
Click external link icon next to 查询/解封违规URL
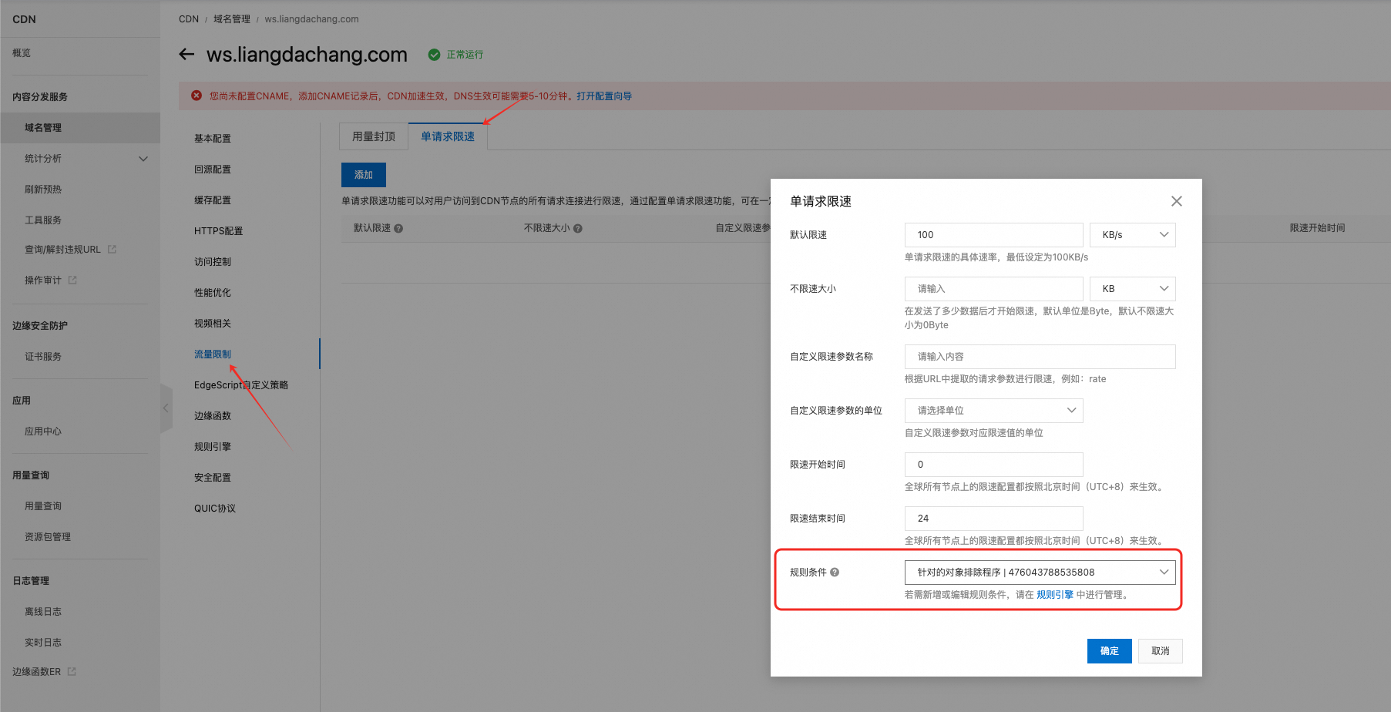(112, 249)
